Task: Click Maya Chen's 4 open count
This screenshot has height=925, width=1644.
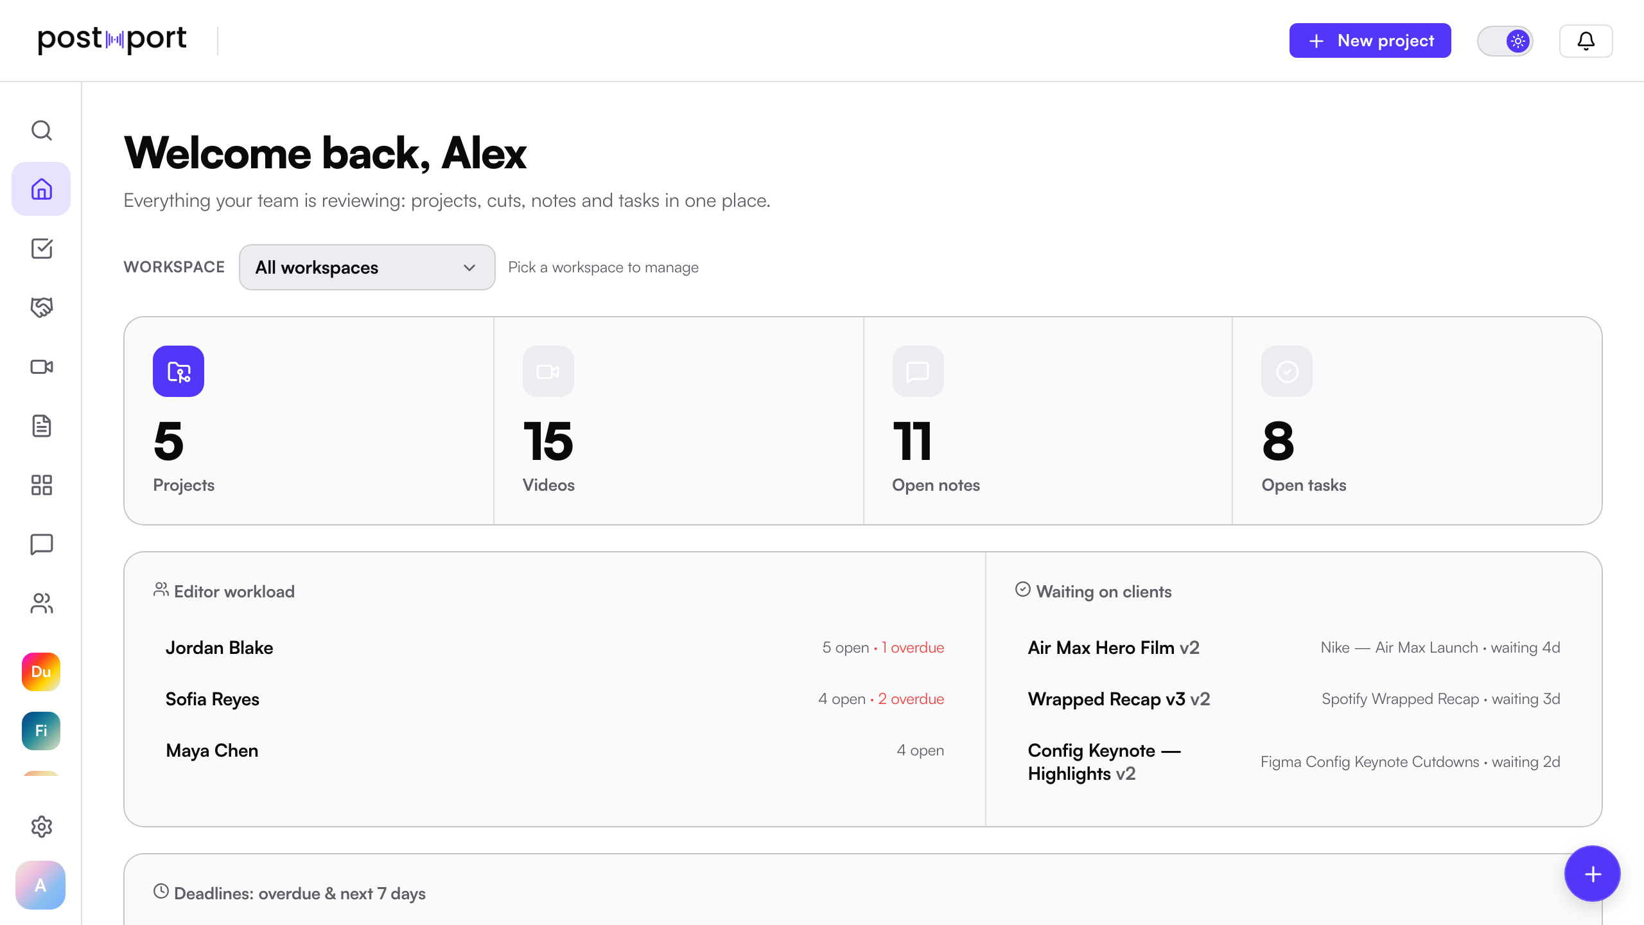Action: point(920,750)
